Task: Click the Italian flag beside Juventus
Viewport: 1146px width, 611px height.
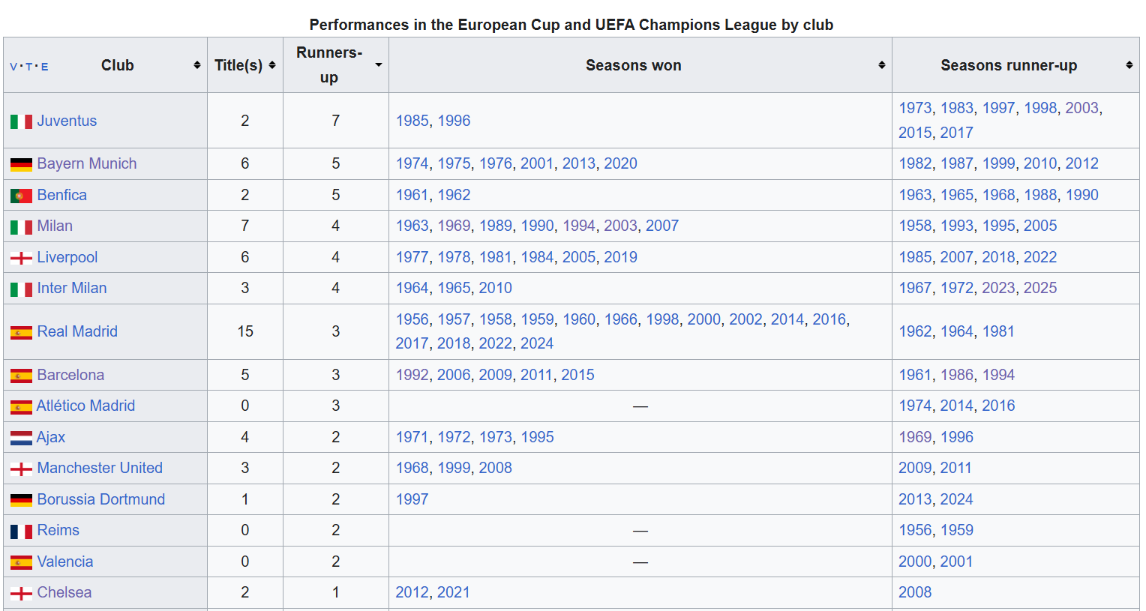Action: click(x=21, y=121)
